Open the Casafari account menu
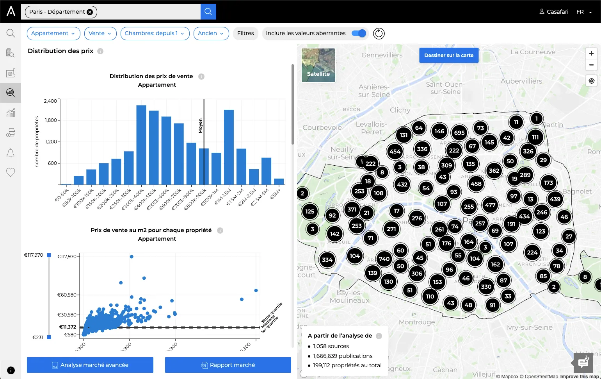 (x=554, y=12)
